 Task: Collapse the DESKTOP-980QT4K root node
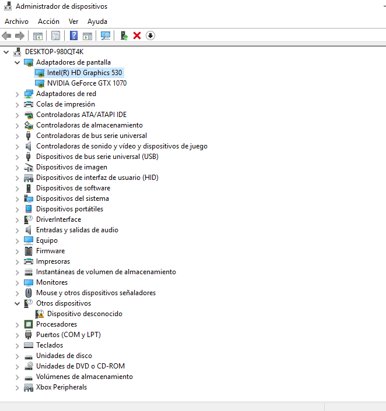6,52
